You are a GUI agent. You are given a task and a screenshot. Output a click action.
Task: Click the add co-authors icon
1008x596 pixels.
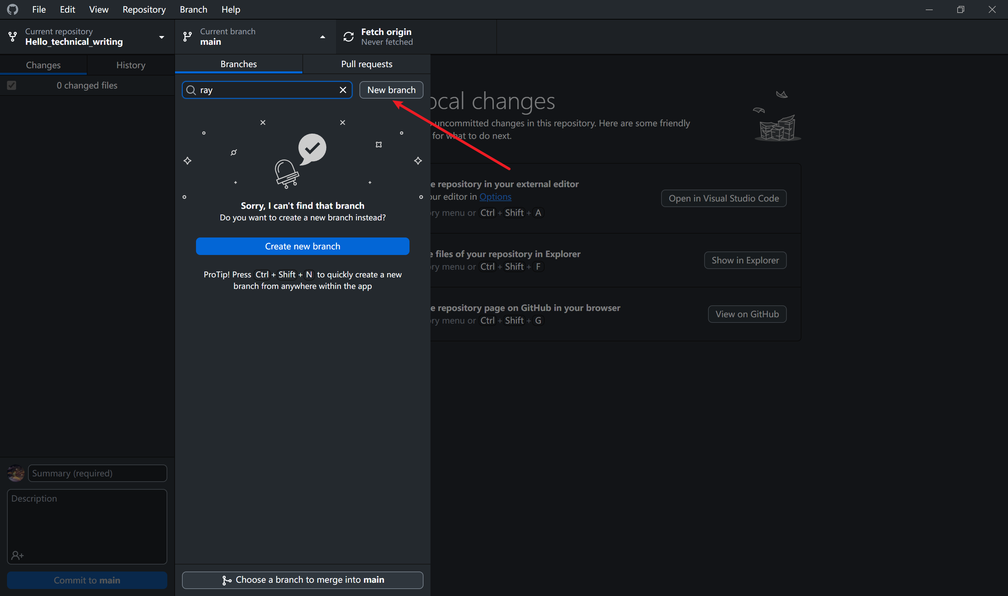point(17,555)
